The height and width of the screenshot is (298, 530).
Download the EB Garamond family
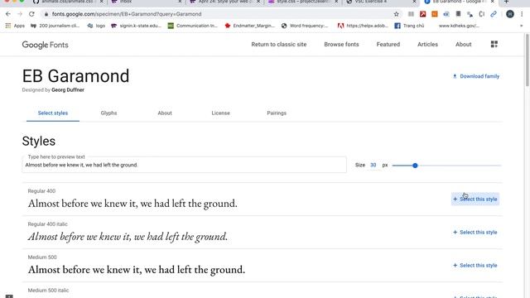476,76
